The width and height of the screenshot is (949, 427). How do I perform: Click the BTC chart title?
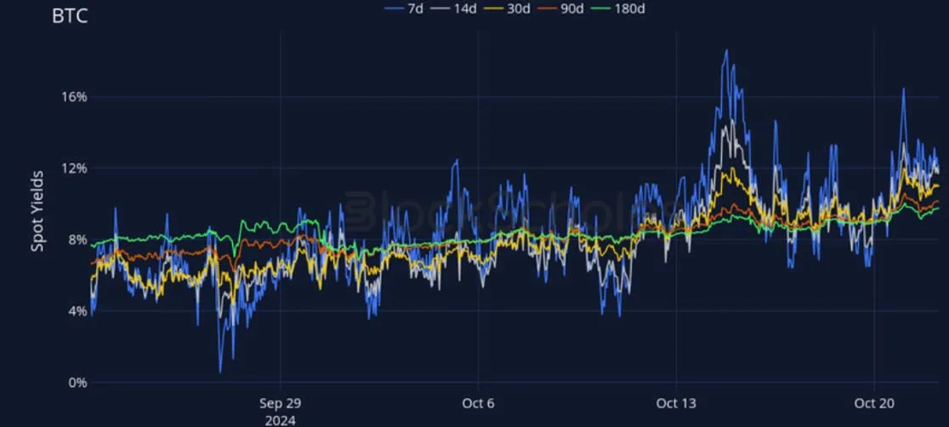tap(70, 16)
